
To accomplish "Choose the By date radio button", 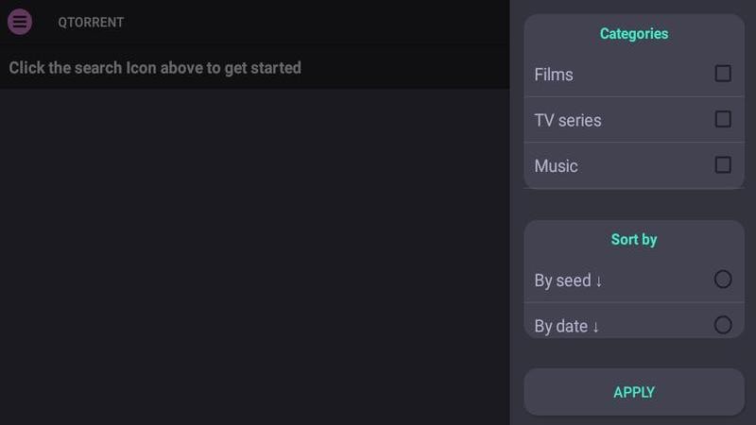I will click(723, 325).
